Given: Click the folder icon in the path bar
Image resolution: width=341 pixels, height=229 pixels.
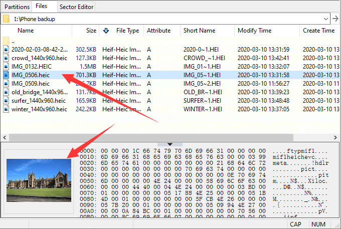Looking at the screenshot, I should tap(7, 19).
